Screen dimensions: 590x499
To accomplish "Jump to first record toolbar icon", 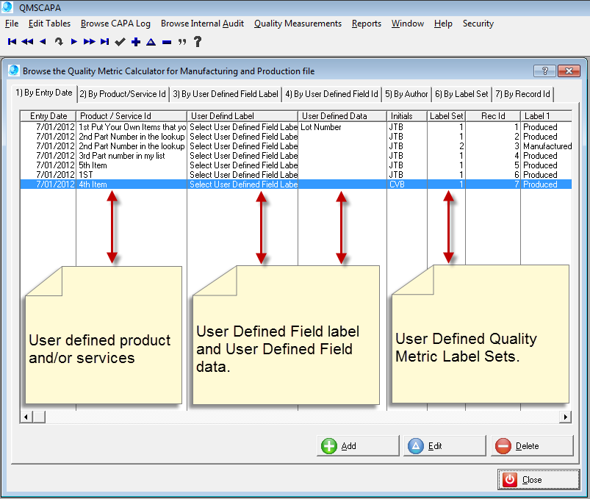I will (12, 42).
